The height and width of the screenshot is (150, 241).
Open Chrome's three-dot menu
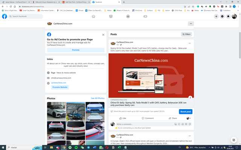click(238, 6)
